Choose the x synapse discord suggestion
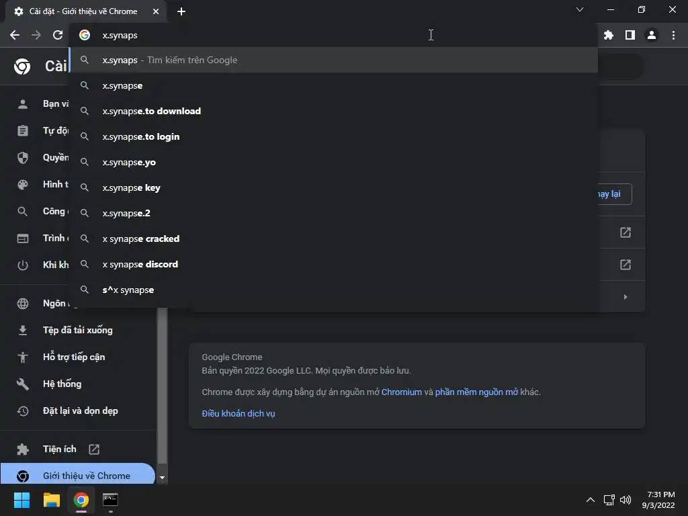 point(333,264)
